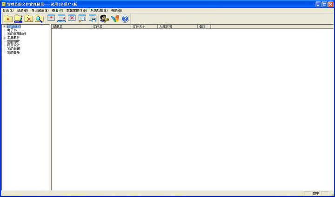Expand the 工具软件 tree node
335x197 pixels.
click(4, 38)
